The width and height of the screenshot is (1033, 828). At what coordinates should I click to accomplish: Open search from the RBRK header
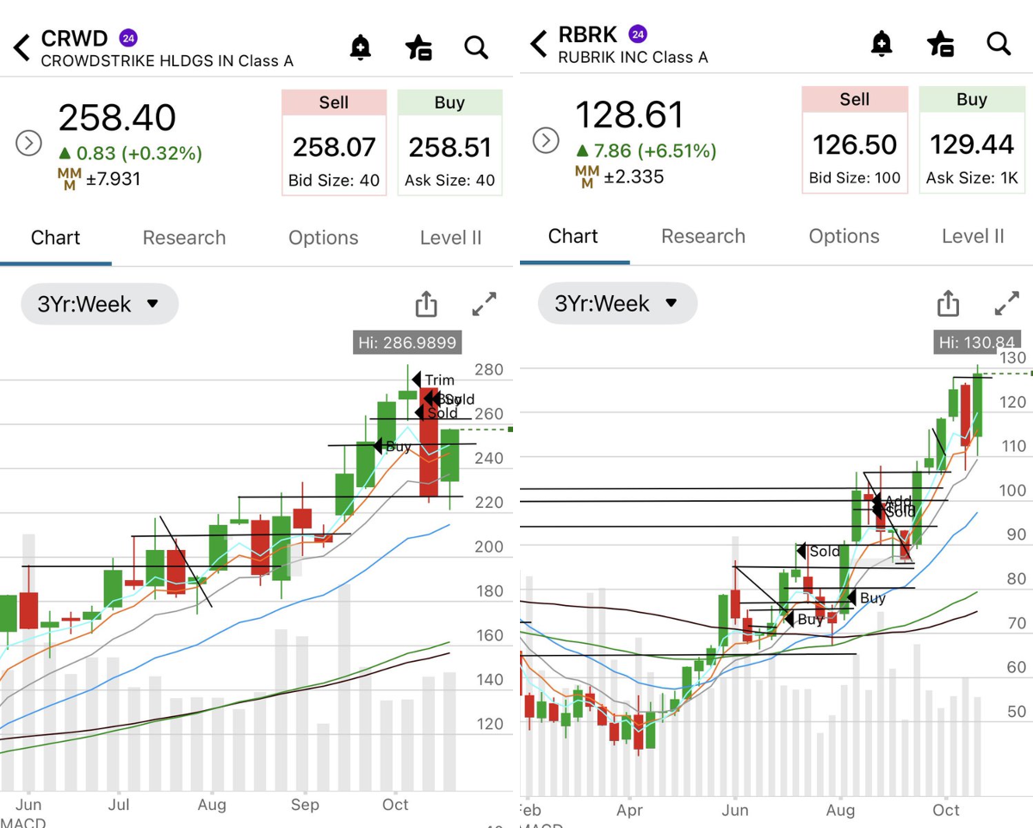click(999, 43)
